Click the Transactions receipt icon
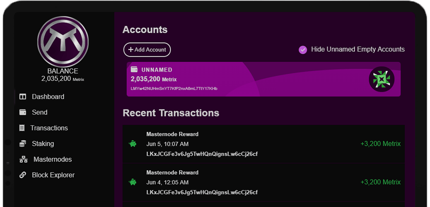Viewport: 430px width, 207px height. (22, 128)
